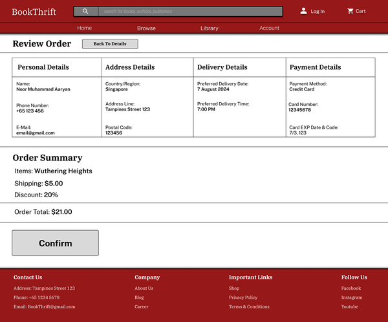Image resolution: width=388 pixels, height=322 pixels.
Task: Open the About Us footer link
Action: (144, 288)
